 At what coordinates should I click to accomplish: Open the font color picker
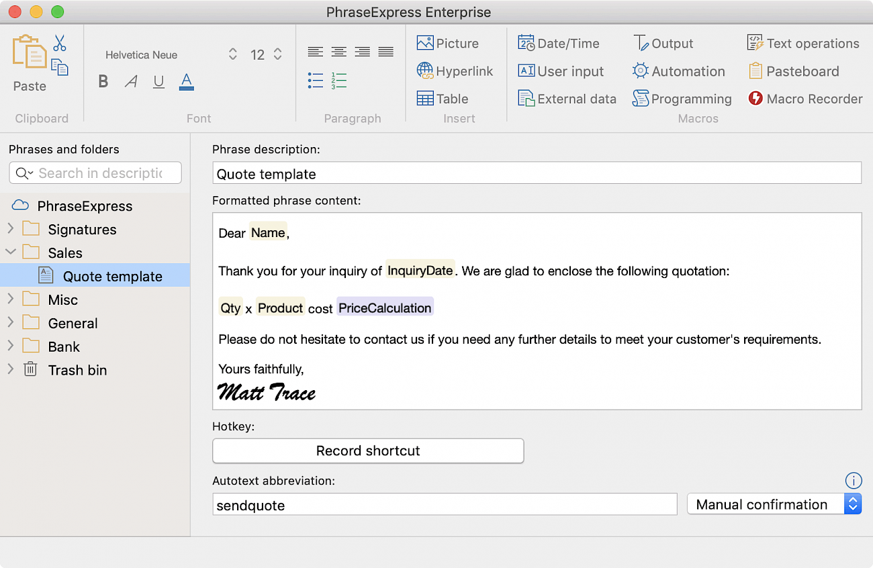[x=187, y=82]
